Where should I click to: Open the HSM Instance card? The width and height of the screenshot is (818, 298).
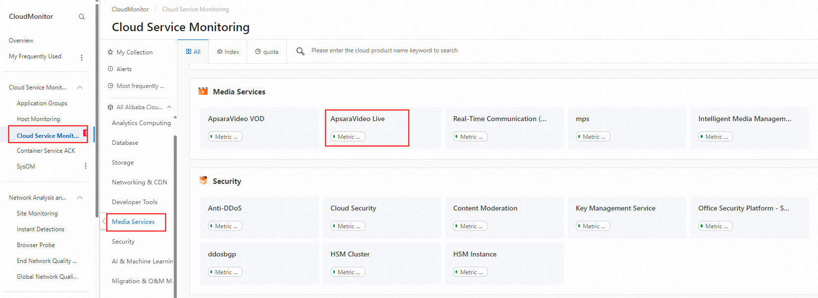(x=505, y=263)
